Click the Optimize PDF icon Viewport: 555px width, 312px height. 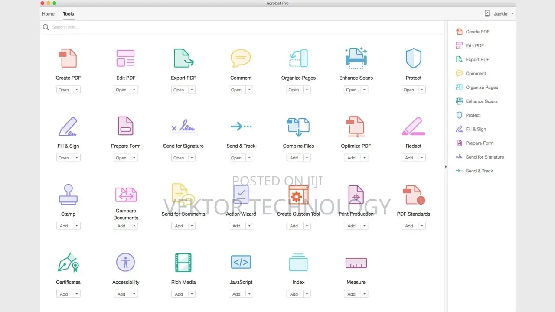pyautogui.click(x=356, y=126)
